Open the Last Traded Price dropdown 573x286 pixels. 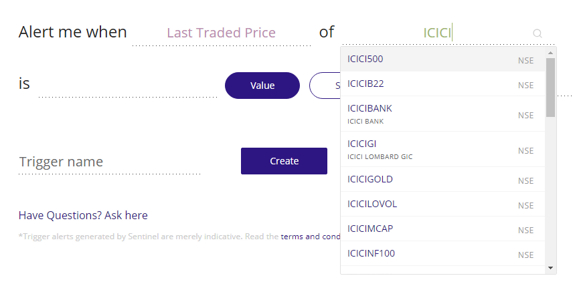[x=221, y=33]
